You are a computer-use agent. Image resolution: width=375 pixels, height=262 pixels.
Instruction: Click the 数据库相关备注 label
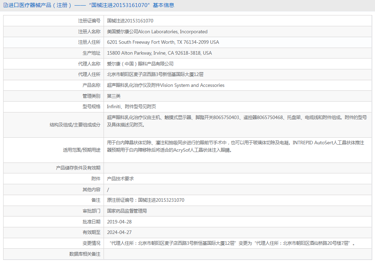pyautogui.click(x=85, y=254)
